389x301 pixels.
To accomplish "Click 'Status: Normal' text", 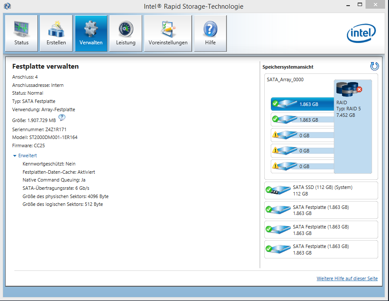I will point(27,93).
